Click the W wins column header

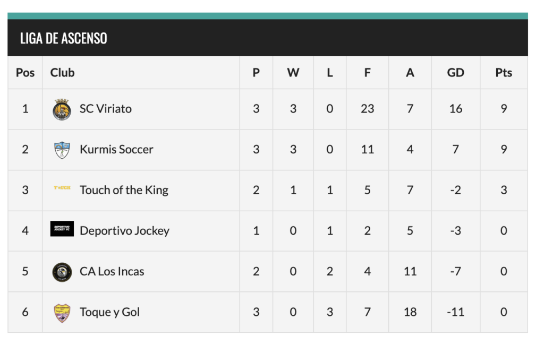point(293,73)
